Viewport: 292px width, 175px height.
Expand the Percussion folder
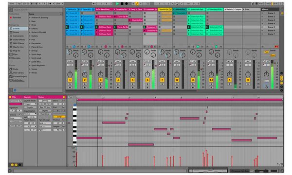click(30, 43)
